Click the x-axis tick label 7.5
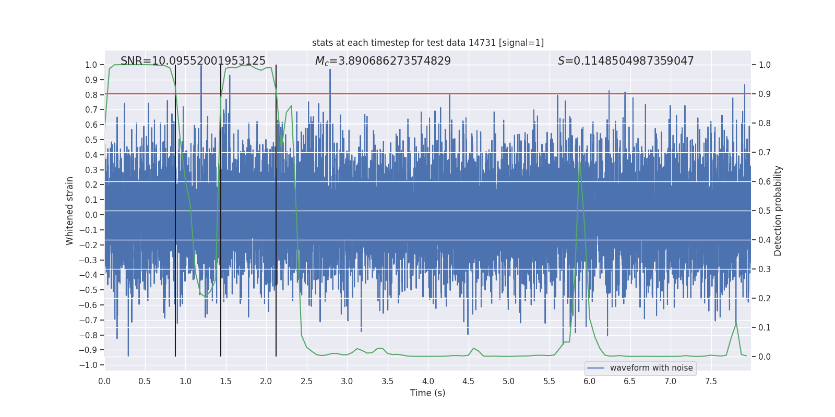835x417 pixels. pyautogui.click(x=711, y=381)
